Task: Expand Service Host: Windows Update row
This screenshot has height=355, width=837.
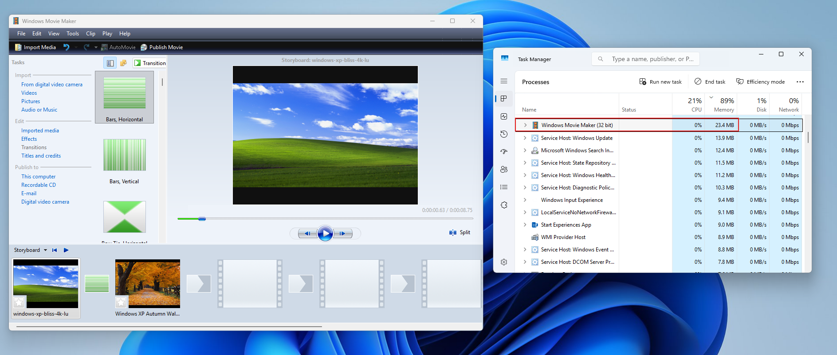Action: [x=525, y=138]
